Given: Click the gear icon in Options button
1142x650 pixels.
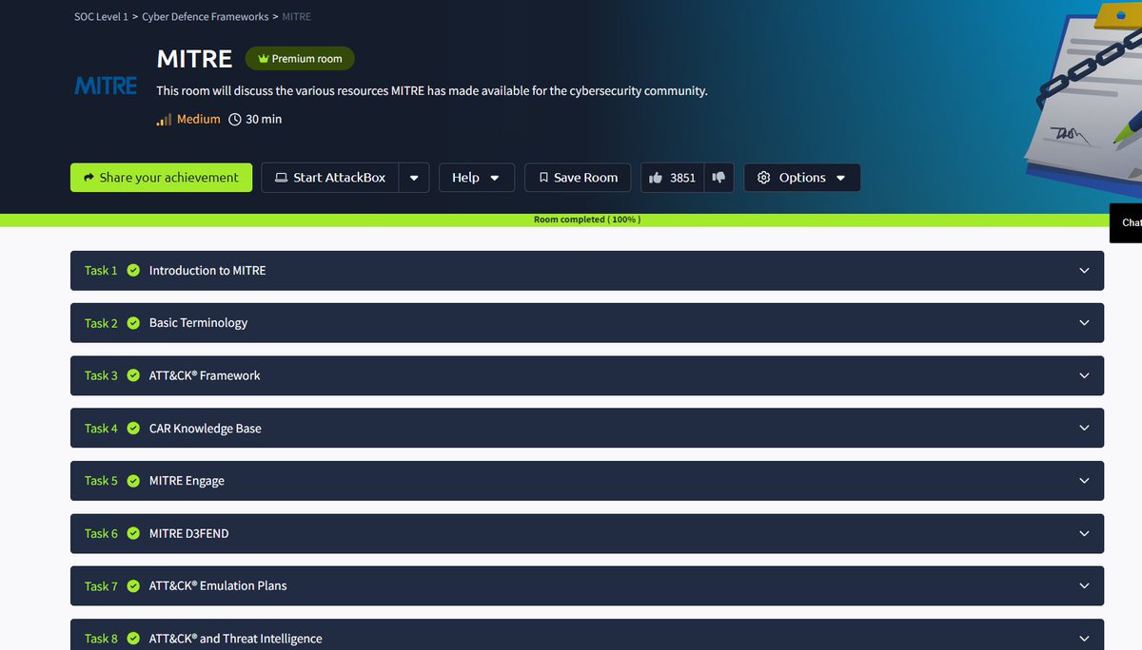Looking at the screenshot, I should pyautogui.click(x=763, y=178).
